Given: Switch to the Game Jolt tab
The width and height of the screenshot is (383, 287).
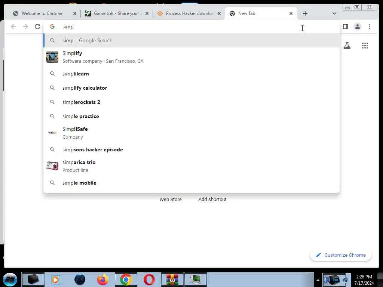Looking at the screenshot, I should pyautogui.click(x=116, y=13).
